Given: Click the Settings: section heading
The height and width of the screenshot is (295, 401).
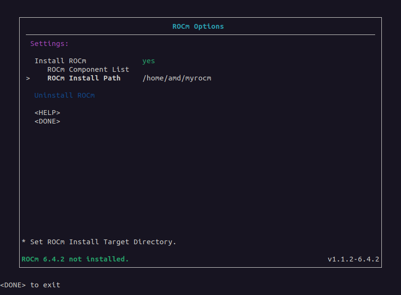Looking at the screenshot, I should [49, 44].
